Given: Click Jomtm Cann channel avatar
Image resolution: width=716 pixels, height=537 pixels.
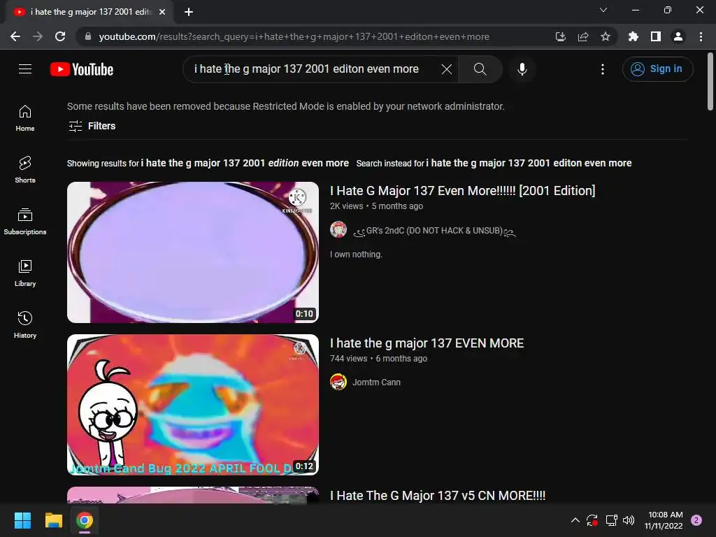Looking at the screenshot, I should (x=338, y=382).
